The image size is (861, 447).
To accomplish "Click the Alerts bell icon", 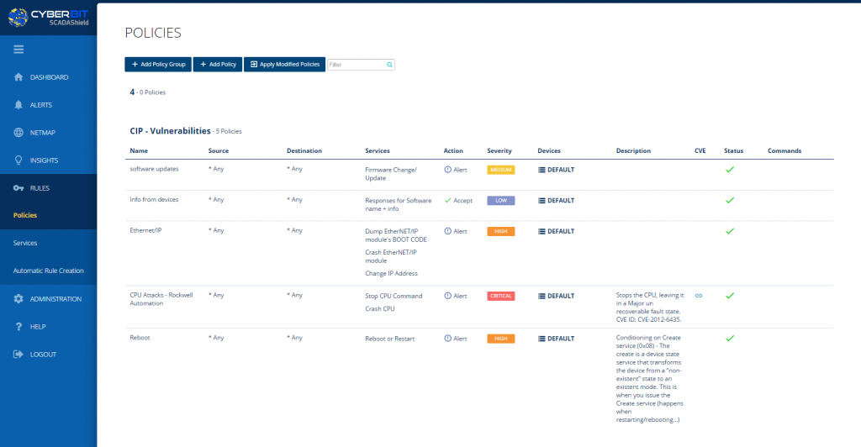I will pos(18,105).
